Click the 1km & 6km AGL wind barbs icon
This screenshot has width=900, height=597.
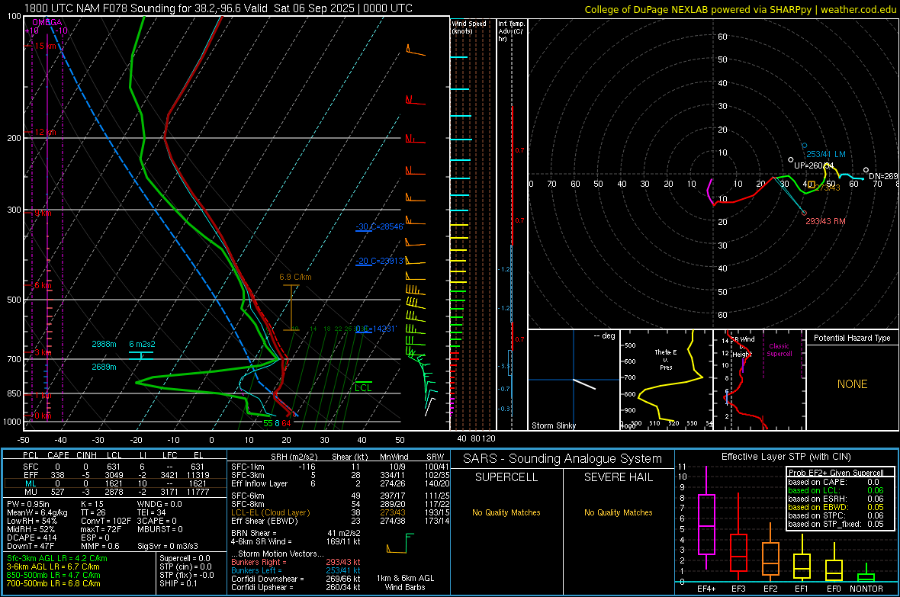click(400, 544)
